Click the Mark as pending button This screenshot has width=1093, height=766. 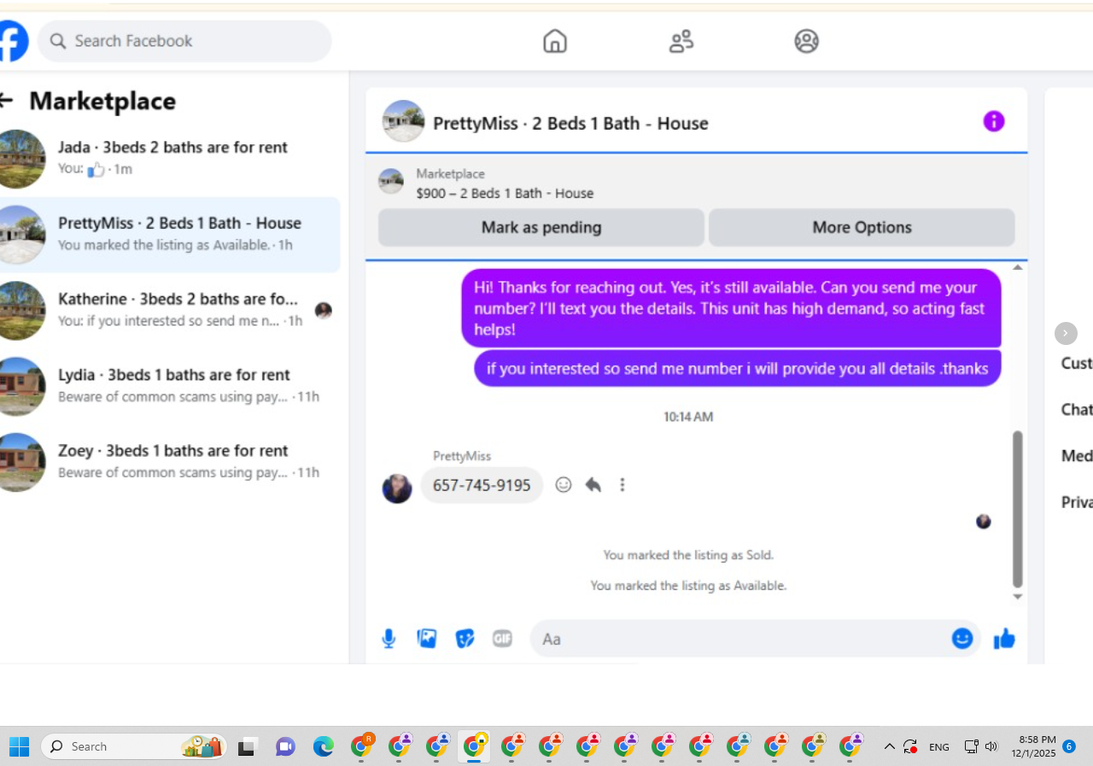(541, 228)
